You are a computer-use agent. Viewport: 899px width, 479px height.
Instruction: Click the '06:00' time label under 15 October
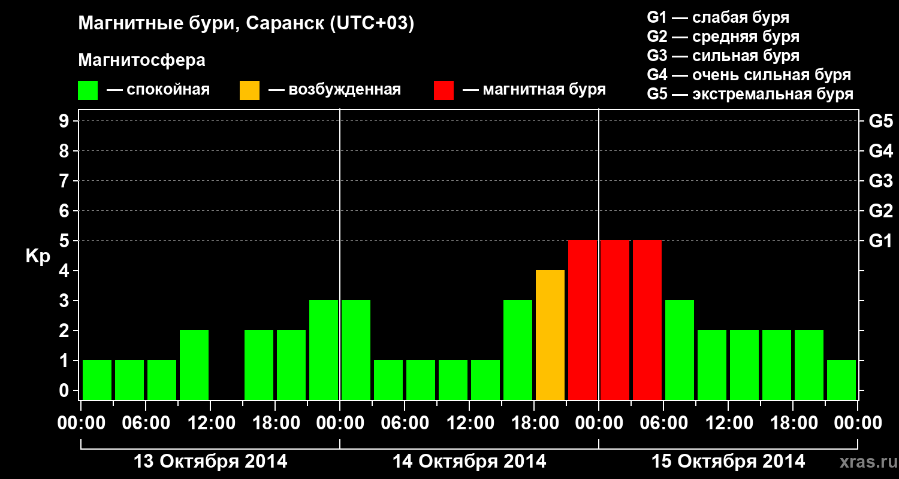[664, 423]
